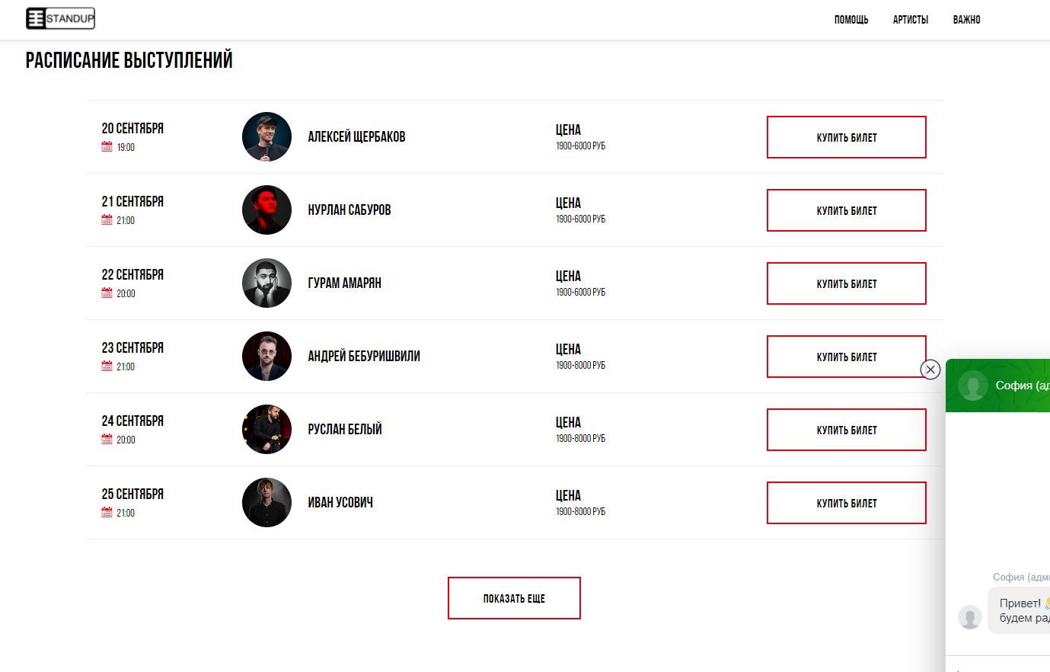
Task: Click calendar icon next to 19:00
Action: point(107,146)
